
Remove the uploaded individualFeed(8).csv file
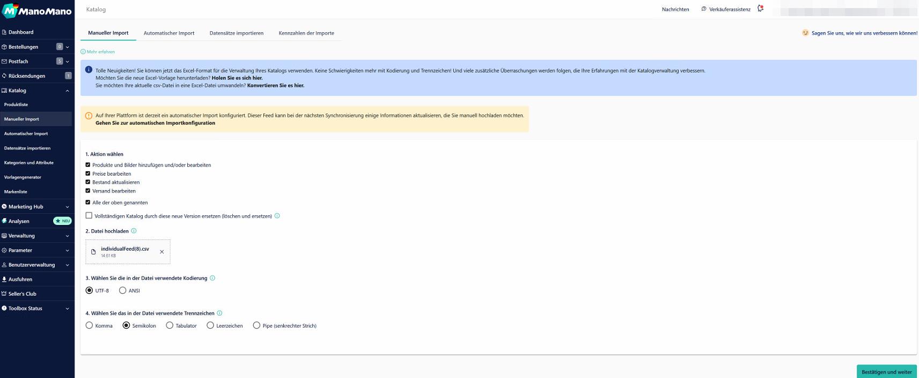tap(161, 252)
